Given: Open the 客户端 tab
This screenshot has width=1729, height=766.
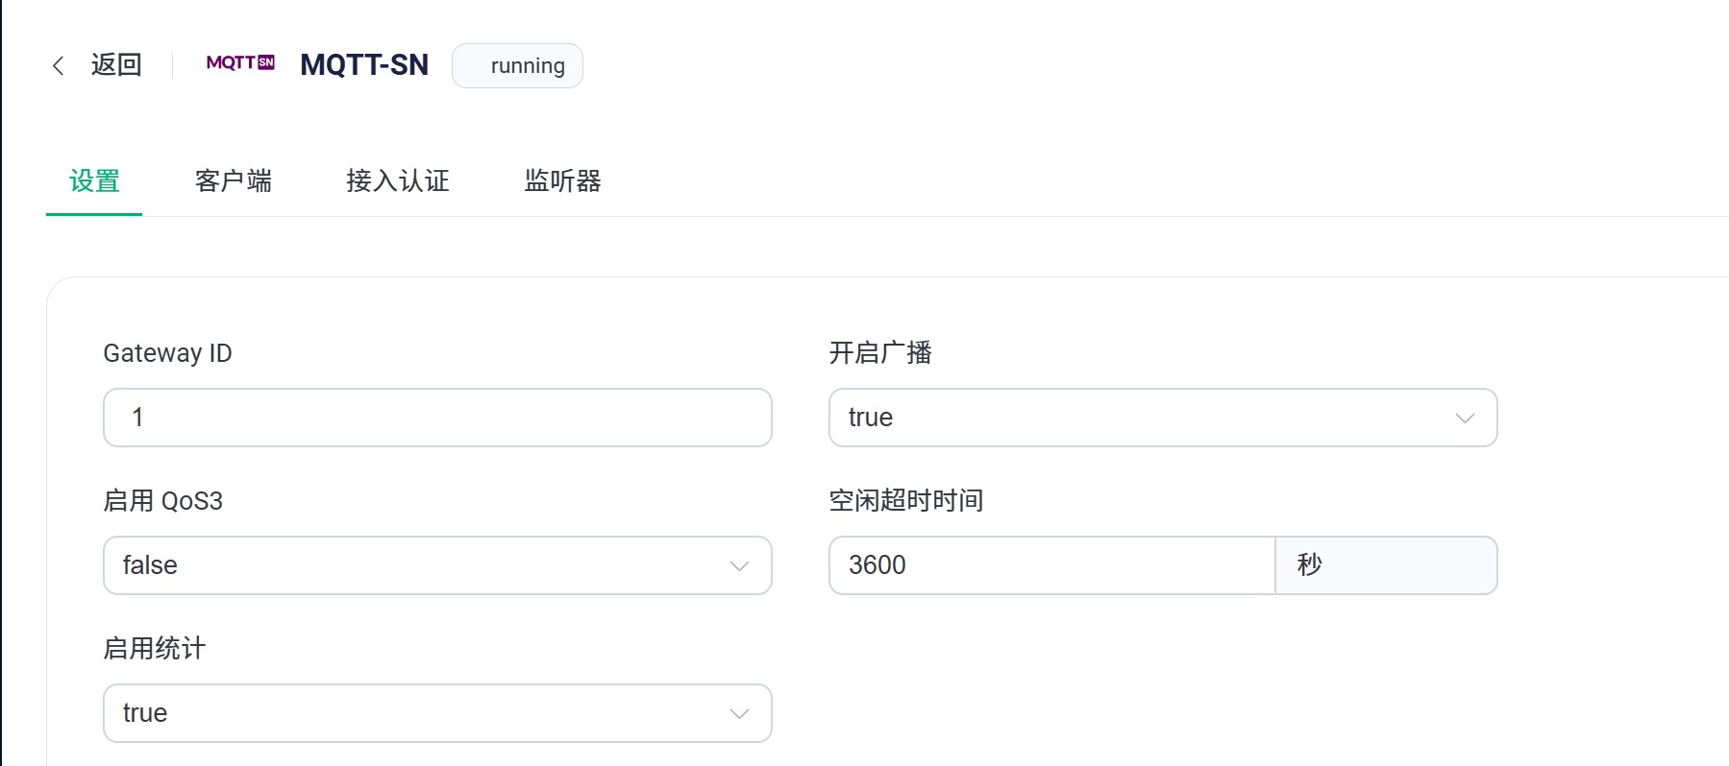Looking at the screenshot, I should click(234, 180).
